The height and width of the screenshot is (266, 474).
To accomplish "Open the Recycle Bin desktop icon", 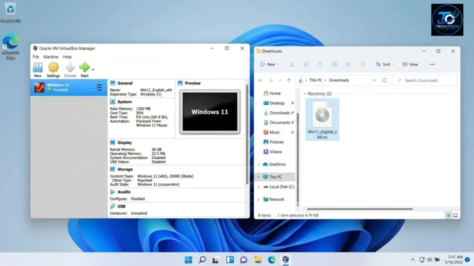I will [x=10, y=12].
